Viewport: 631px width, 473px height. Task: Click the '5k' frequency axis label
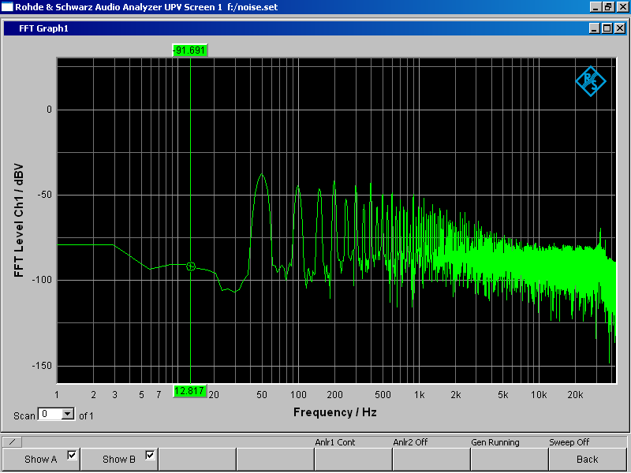[503, 395]
